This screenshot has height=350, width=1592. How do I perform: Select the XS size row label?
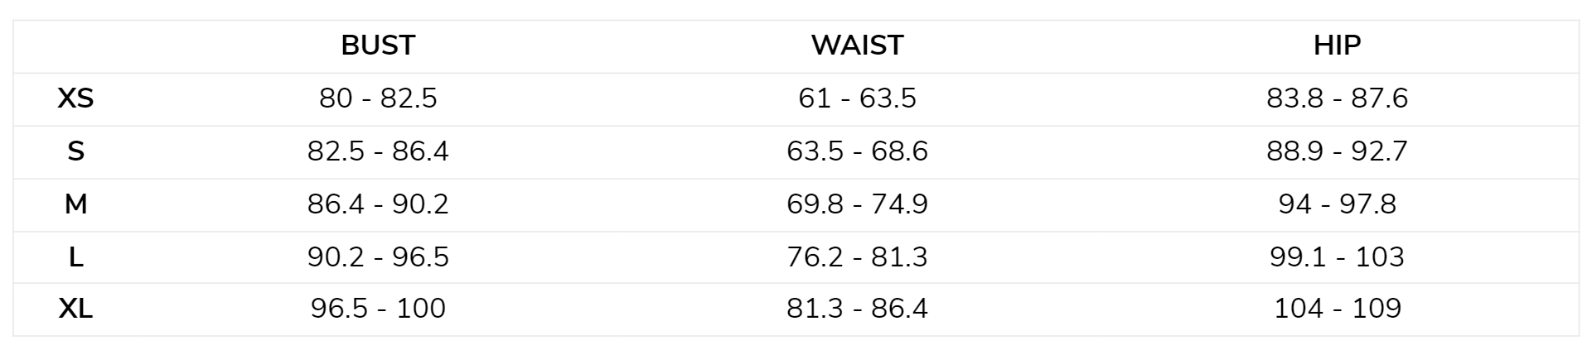point(75,98)
